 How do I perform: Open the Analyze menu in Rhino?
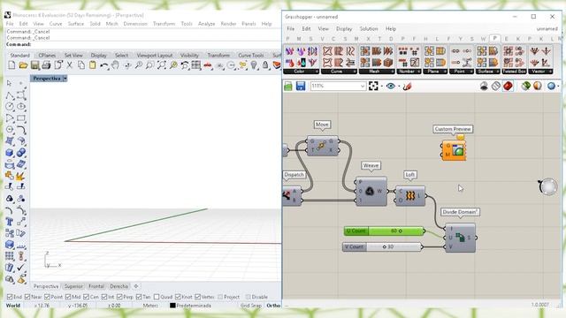tap(206, 24)
